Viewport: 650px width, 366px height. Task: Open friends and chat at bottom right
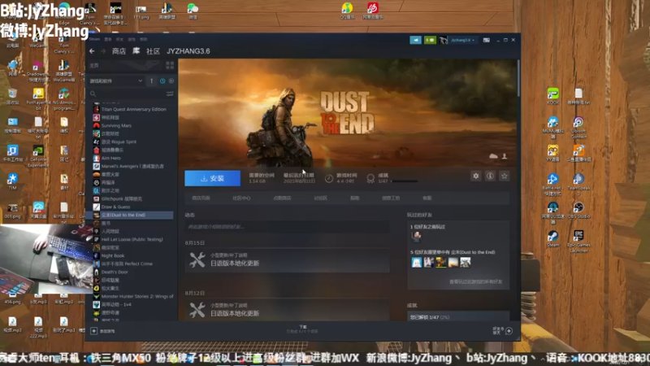coord(503,331)
